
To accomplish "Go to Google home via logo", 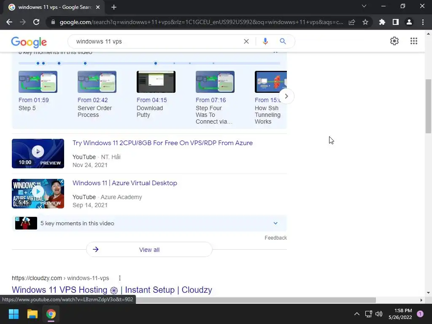I will click(29, 42).
